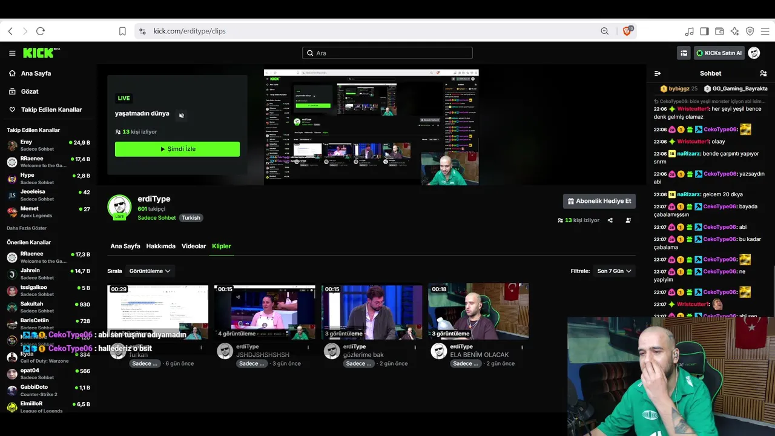The width and height of the screenshot is (775, 436).
Task: Reload the page with the refresh icon
Action: pos(41,31)
